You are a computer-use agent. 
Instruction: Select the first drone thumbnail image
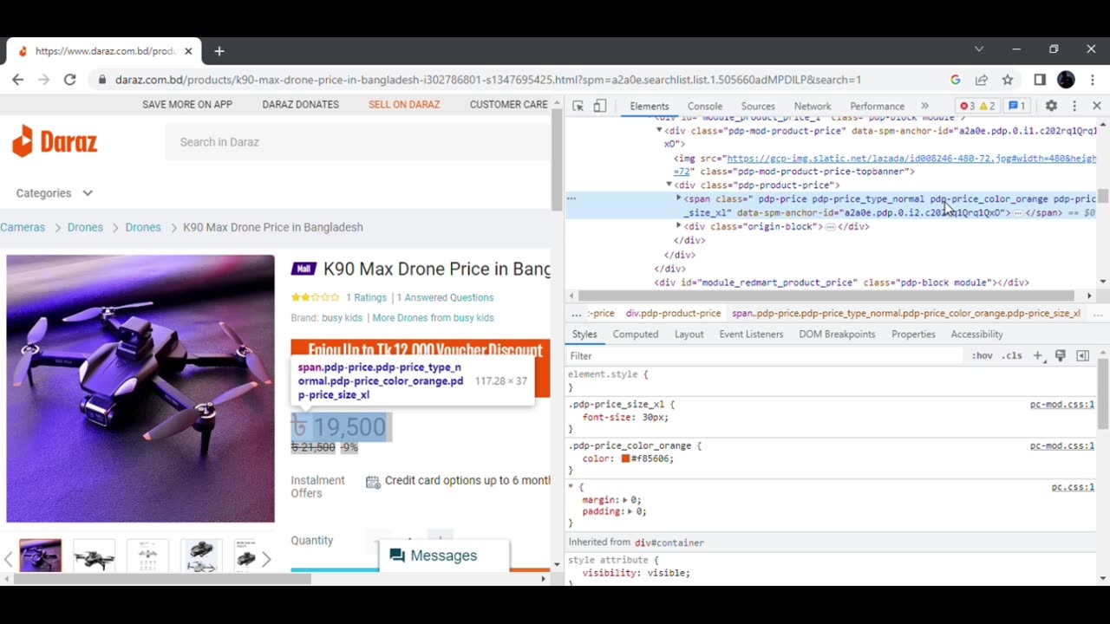tap(41, 555)
